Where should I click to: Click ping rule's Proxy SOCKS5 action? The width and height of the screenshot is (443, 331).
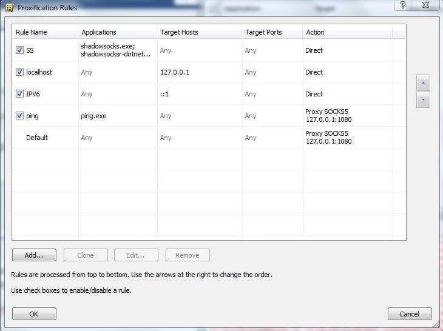[328, 115]
